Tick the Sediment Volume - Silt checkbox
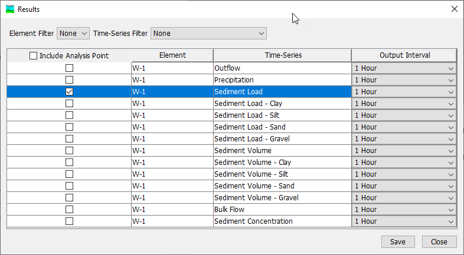Image resolution: width=464 pixels, height=255 pixels. point(69,174)
